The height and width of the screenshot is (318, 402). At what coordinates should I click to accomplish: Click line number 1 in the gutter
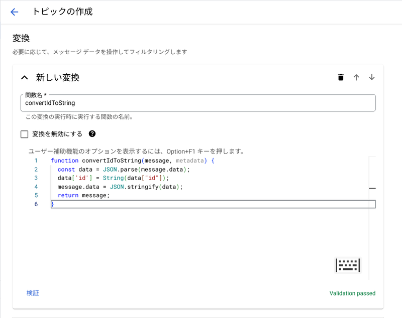pos(36,161)
